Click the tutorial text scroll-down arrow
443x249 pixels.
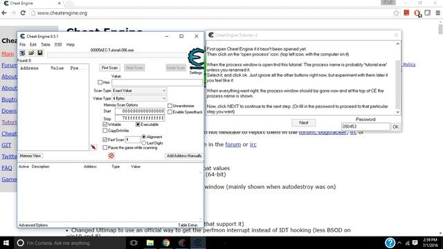[398, 112]
